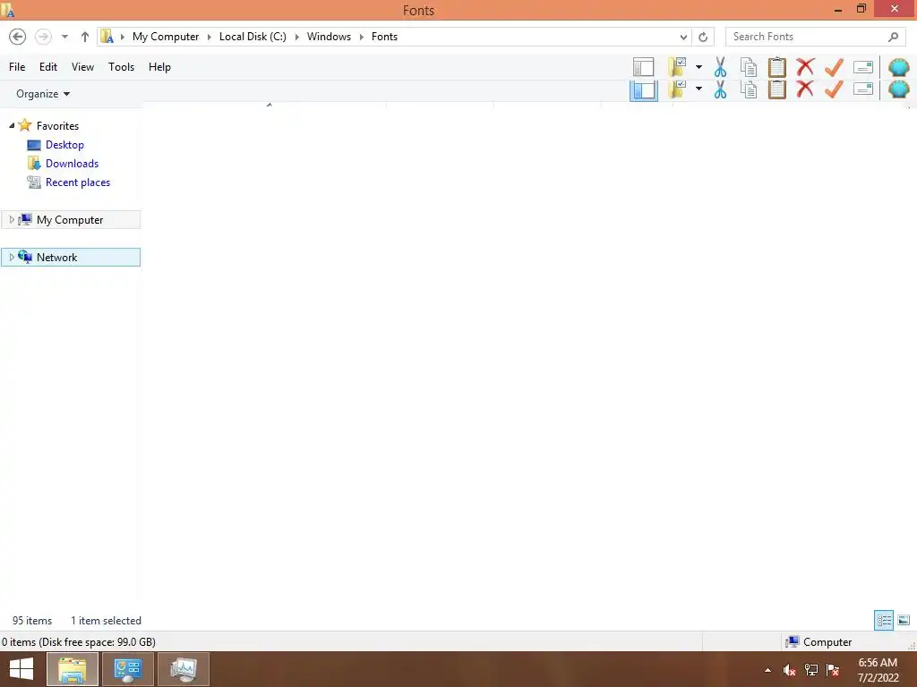
Task: Open the Windows Start button
Action: click(x=21, y=669)
